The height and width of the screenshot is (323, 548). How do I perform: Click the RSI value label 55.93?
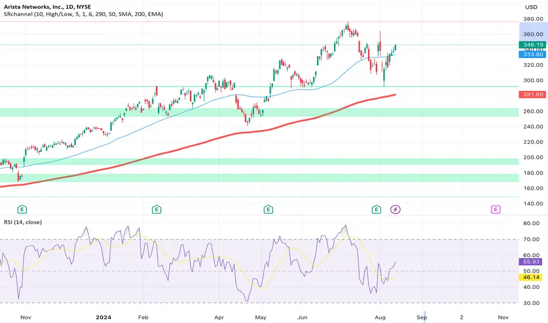531,261
